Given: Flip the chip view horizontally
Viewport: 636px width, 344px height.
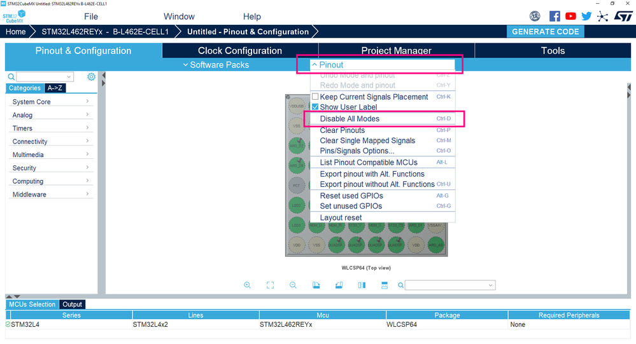Looking at the screenshot, I should click(x=362, y=286).
